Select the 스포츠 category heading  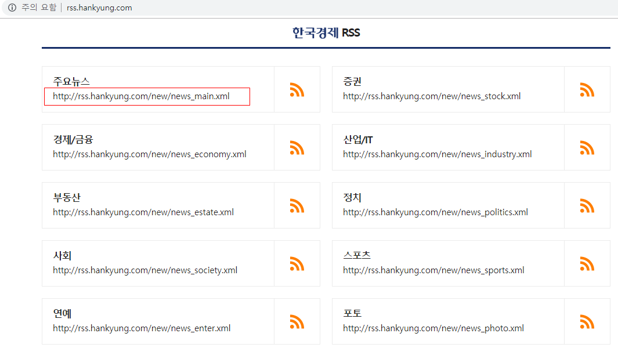[357, 255]
